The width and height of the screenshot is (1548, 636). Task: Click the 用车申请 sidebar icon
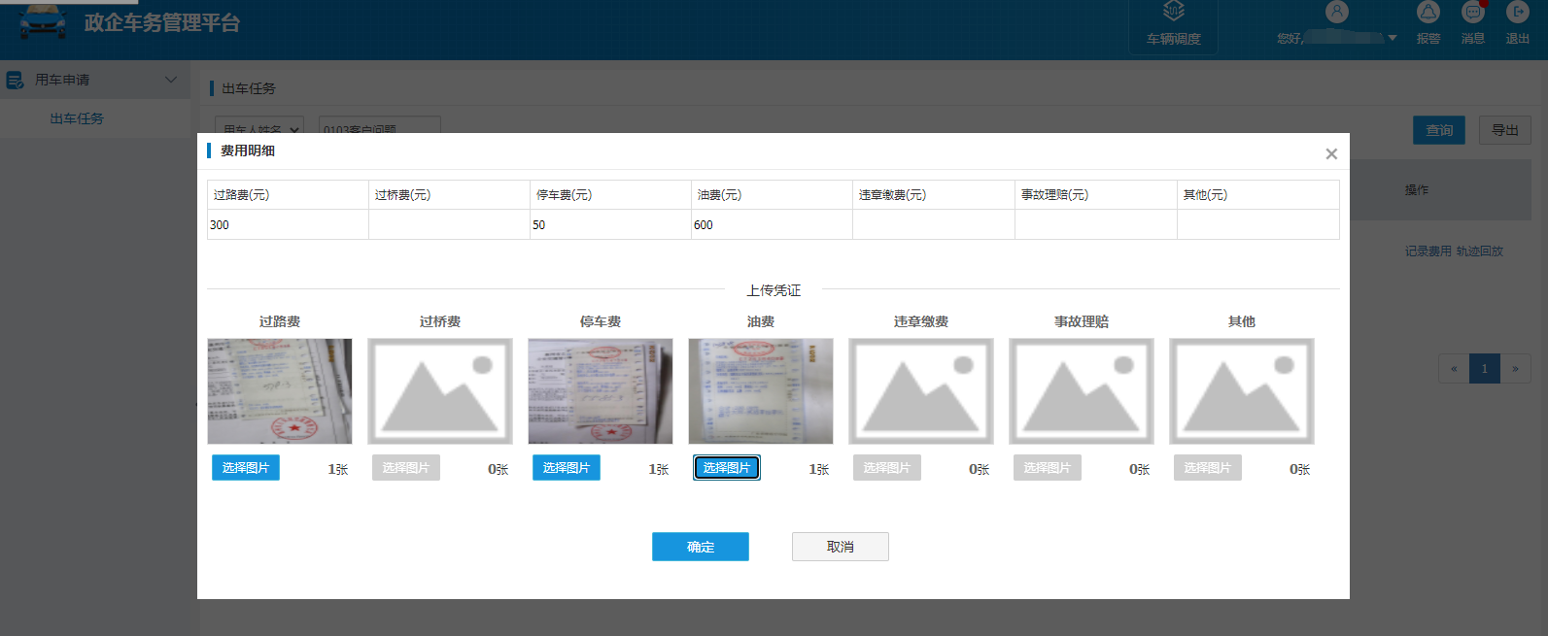16,80
